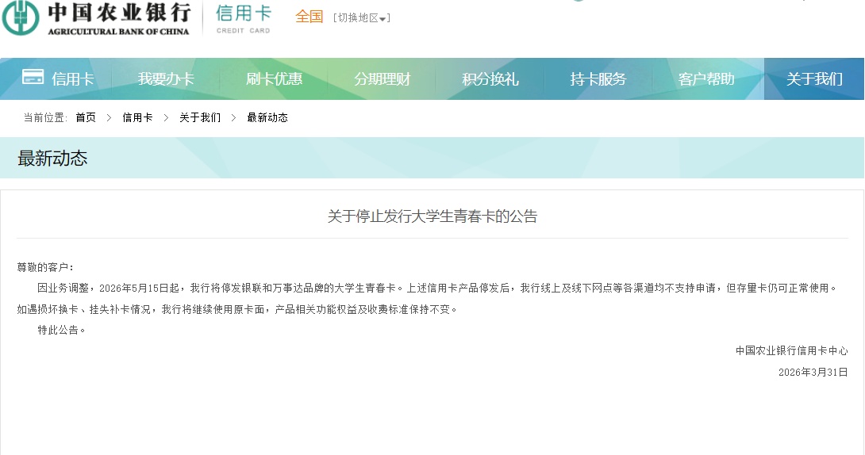This screenshot has height=455, width=865.
Task: Click 最新动态 in the breadcrumb trail
Action: pyautogui.click(x=267, y=117)
